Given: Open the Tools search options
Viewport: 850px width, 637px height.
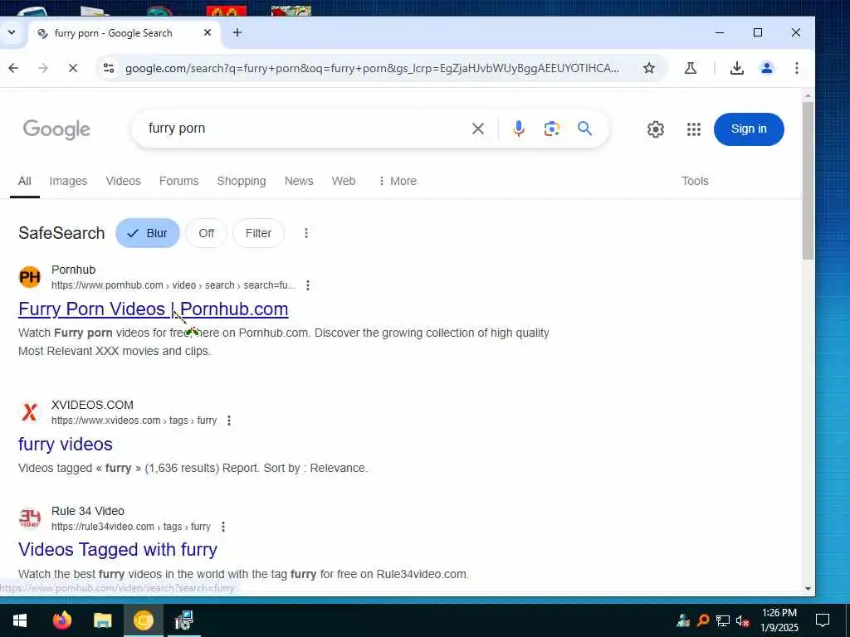Looking at the screenshot, I should [x=695, y=181].
